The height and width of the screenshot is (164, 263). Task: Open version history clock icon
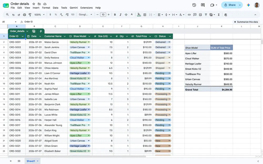(194, 5)
